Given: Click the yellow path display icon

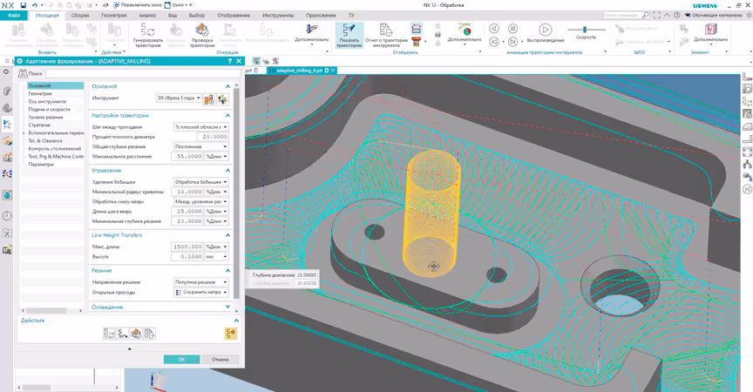Looking at the screenshot, I should coord(231,334).
